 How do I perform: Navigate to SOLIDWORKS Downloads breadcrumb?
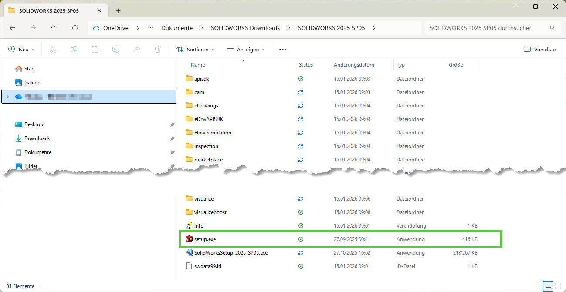coord(245,28)
